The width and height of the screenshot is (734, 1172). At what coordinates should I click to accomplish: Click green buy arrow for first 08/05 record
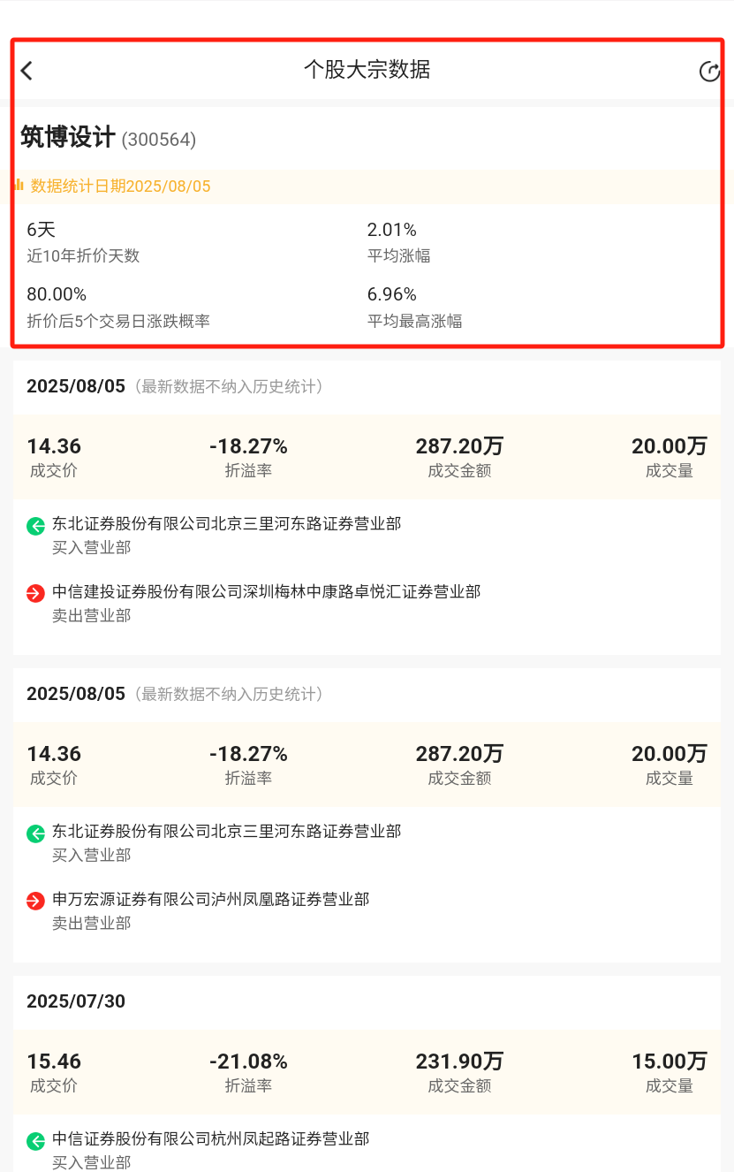click(x=35, y=527)
